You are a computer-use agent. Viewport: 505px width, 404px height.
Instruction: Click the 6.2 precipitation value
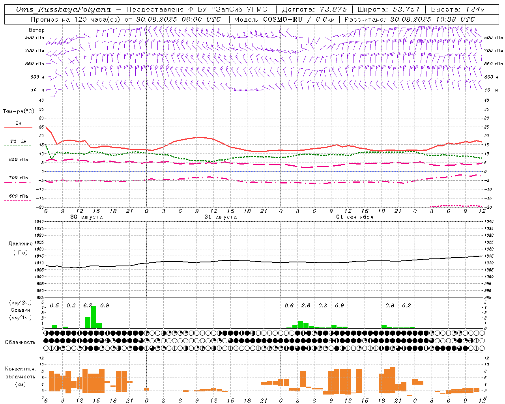tap(88, 305)
